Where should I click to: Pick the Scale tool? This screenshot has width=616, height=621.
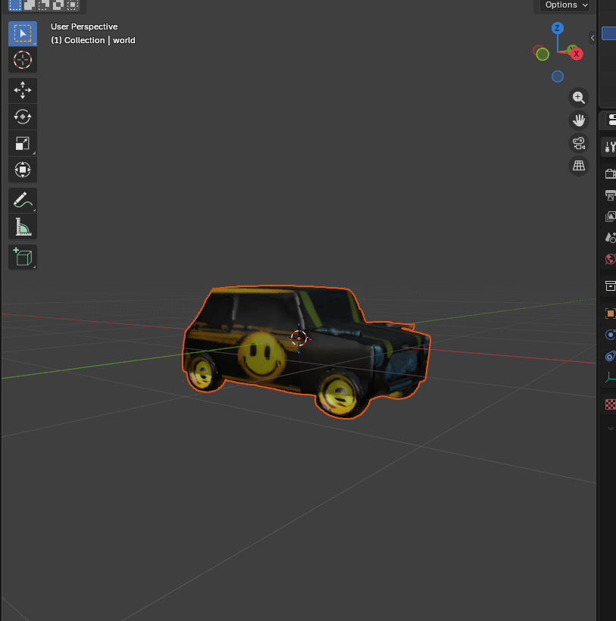[x=23, y=143]
